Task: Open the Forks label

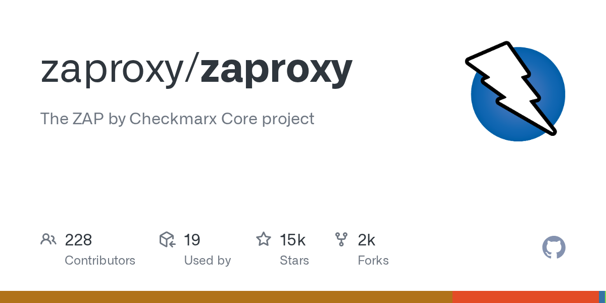Action: click(373, 261)
